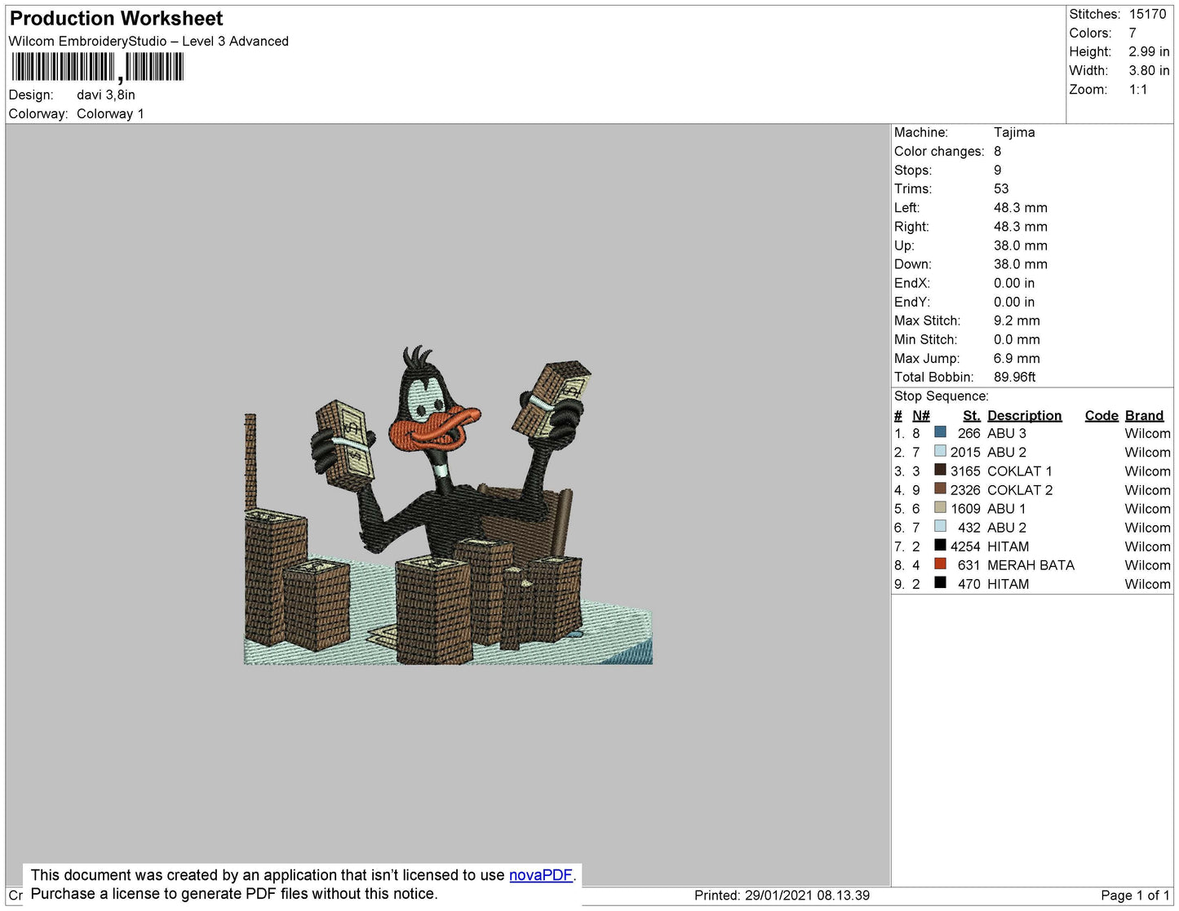
Task: Select the MERAH BATA red swatch
Action: [x=940, y=564]
